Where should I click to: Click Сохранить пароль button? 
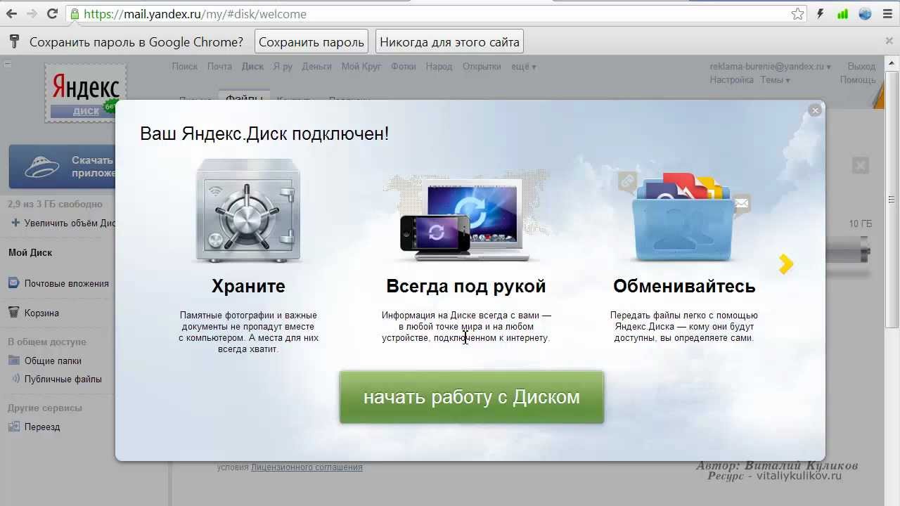point(311,42)
